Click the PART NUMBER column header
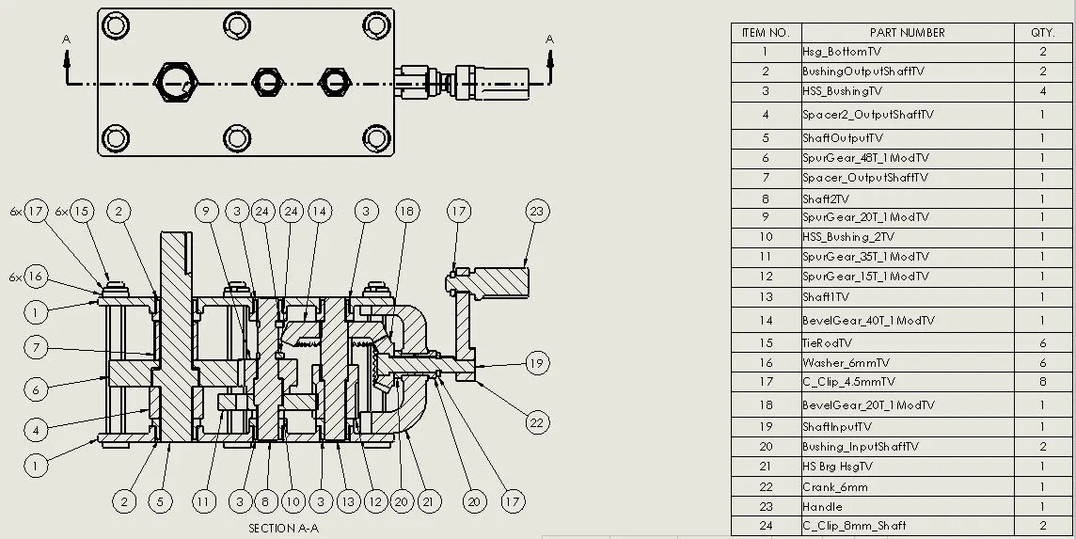 pyautogui.click(x=908, y=33)
